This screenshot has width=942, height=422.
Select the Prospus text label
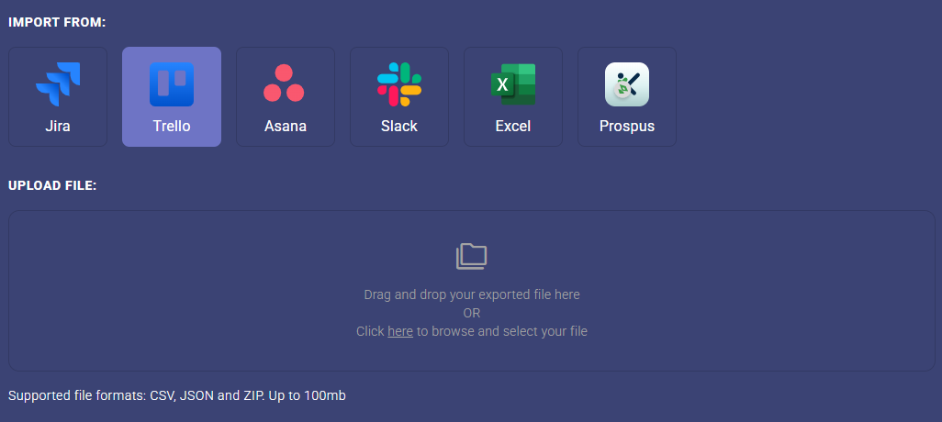click(627, 127)
